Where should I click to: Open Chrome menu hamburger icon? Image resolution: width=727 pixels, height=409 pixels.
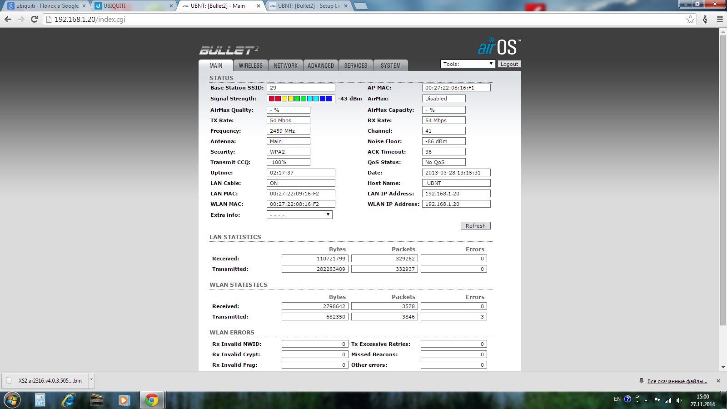(x=720, y=19)
